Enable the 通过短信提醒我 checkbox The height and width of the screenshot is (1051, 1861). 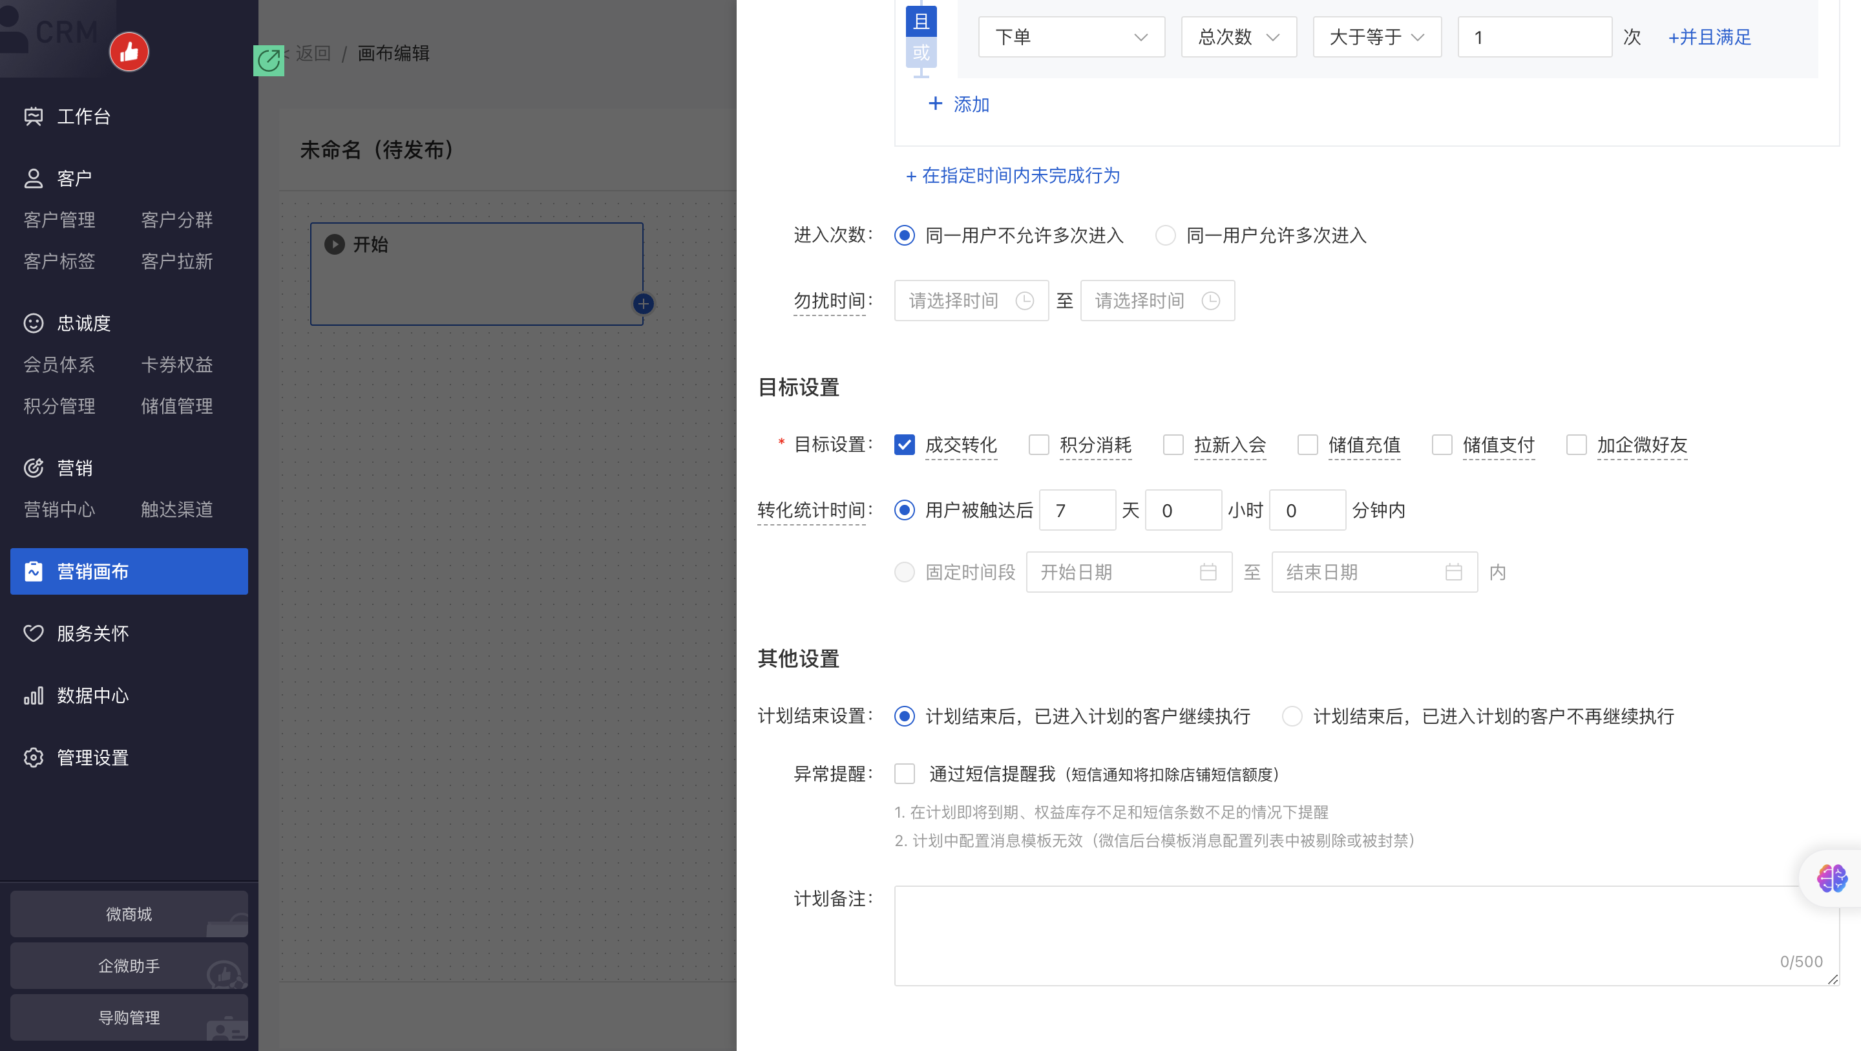tap(905, 774)
